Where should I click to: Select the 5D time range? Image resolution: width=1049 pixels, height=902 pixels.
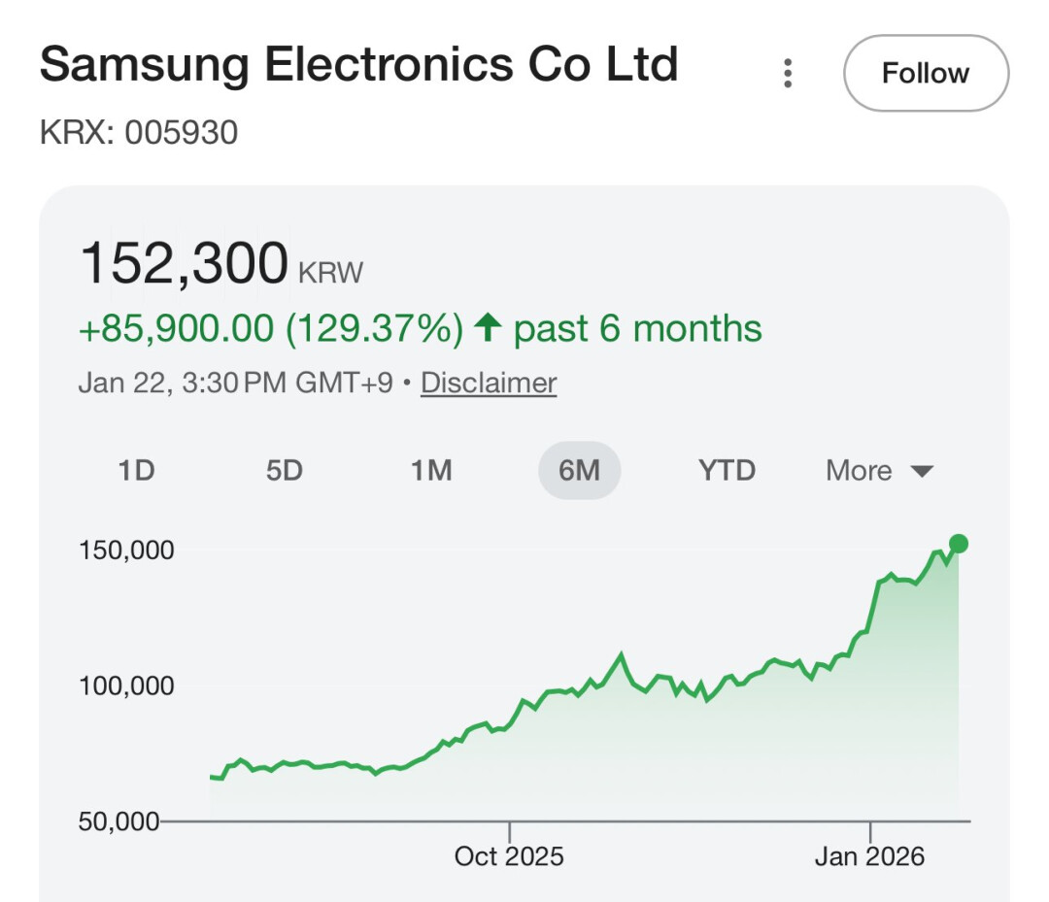pyautogui.click(x=285, y=471)
